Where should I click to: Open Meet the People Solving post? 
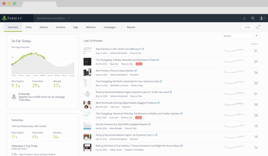pos(126,103)
